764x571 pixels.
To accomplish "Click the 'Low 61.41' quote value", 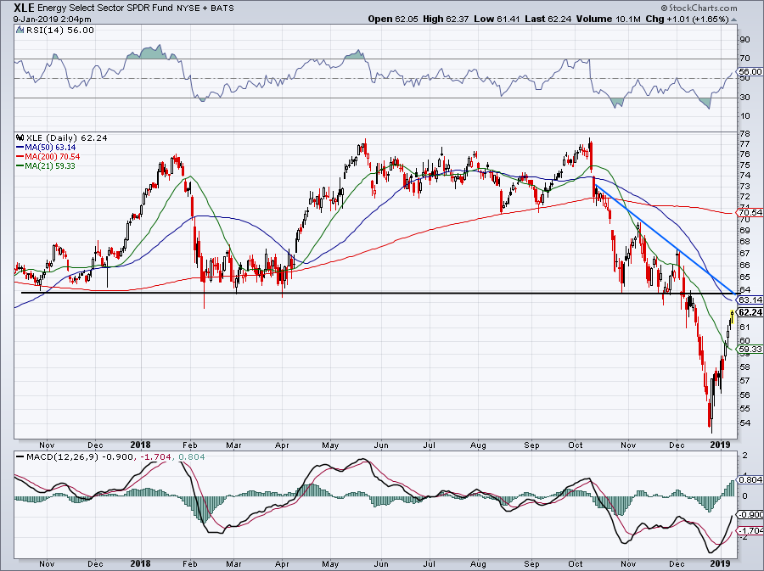I will 497,19.
